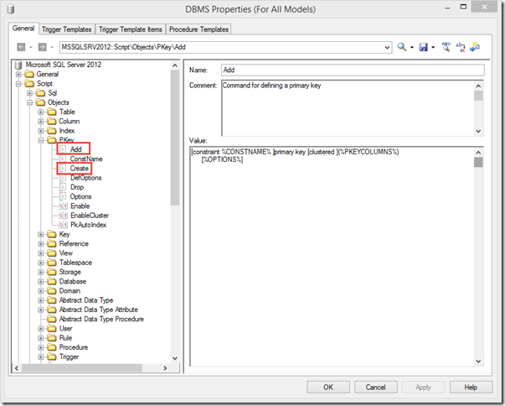Click the Reference folder icon
The width and height of the screenshot is (505, 406).
pyautogui.click(x=52, y=244)
